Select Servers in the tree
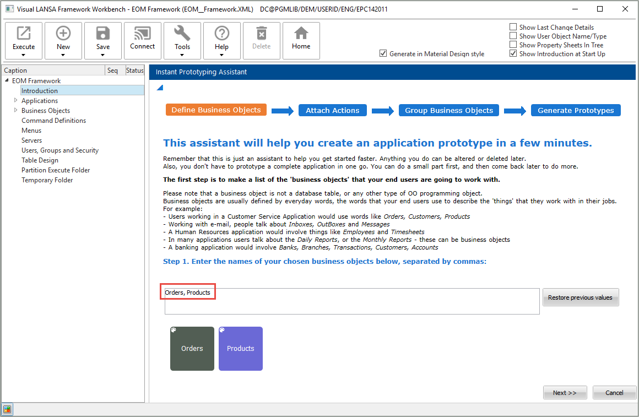This screenshot has height=417, width=639. [x=32, y=140]
